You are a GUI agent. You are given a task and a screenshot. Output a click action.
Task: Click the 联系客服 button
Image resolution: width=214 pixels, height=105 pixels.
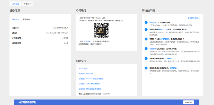189,102
